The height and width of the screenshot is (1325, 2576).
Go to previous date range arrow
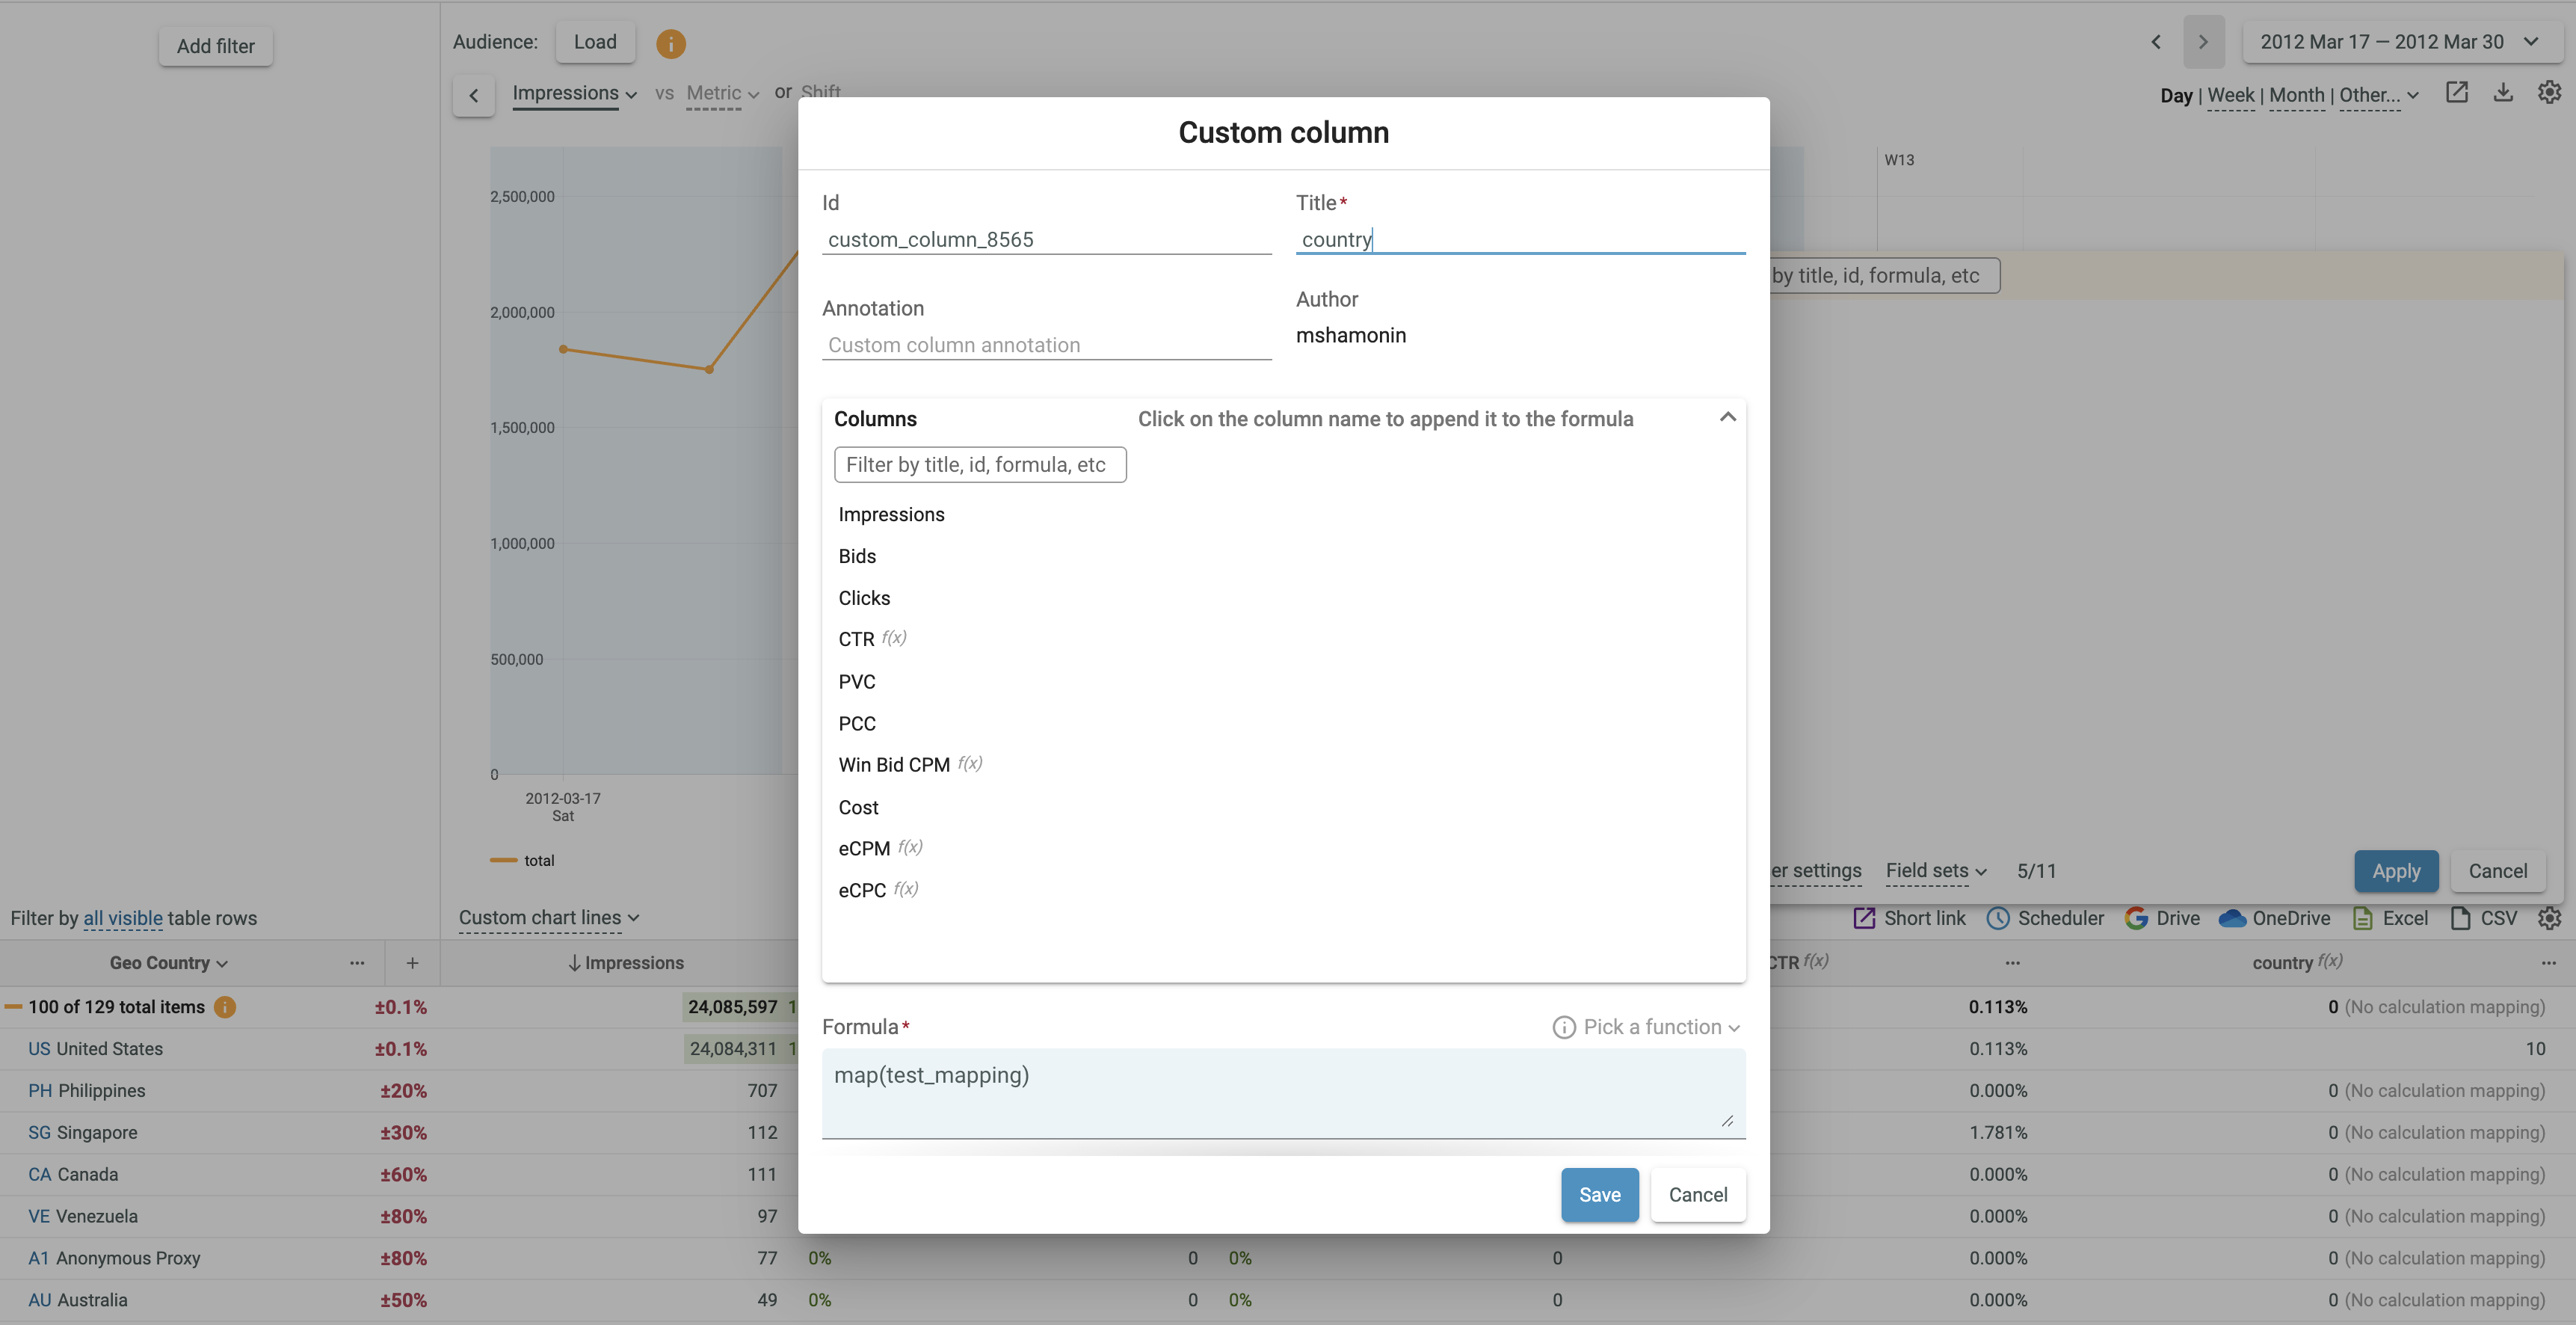pos(2156,42)
